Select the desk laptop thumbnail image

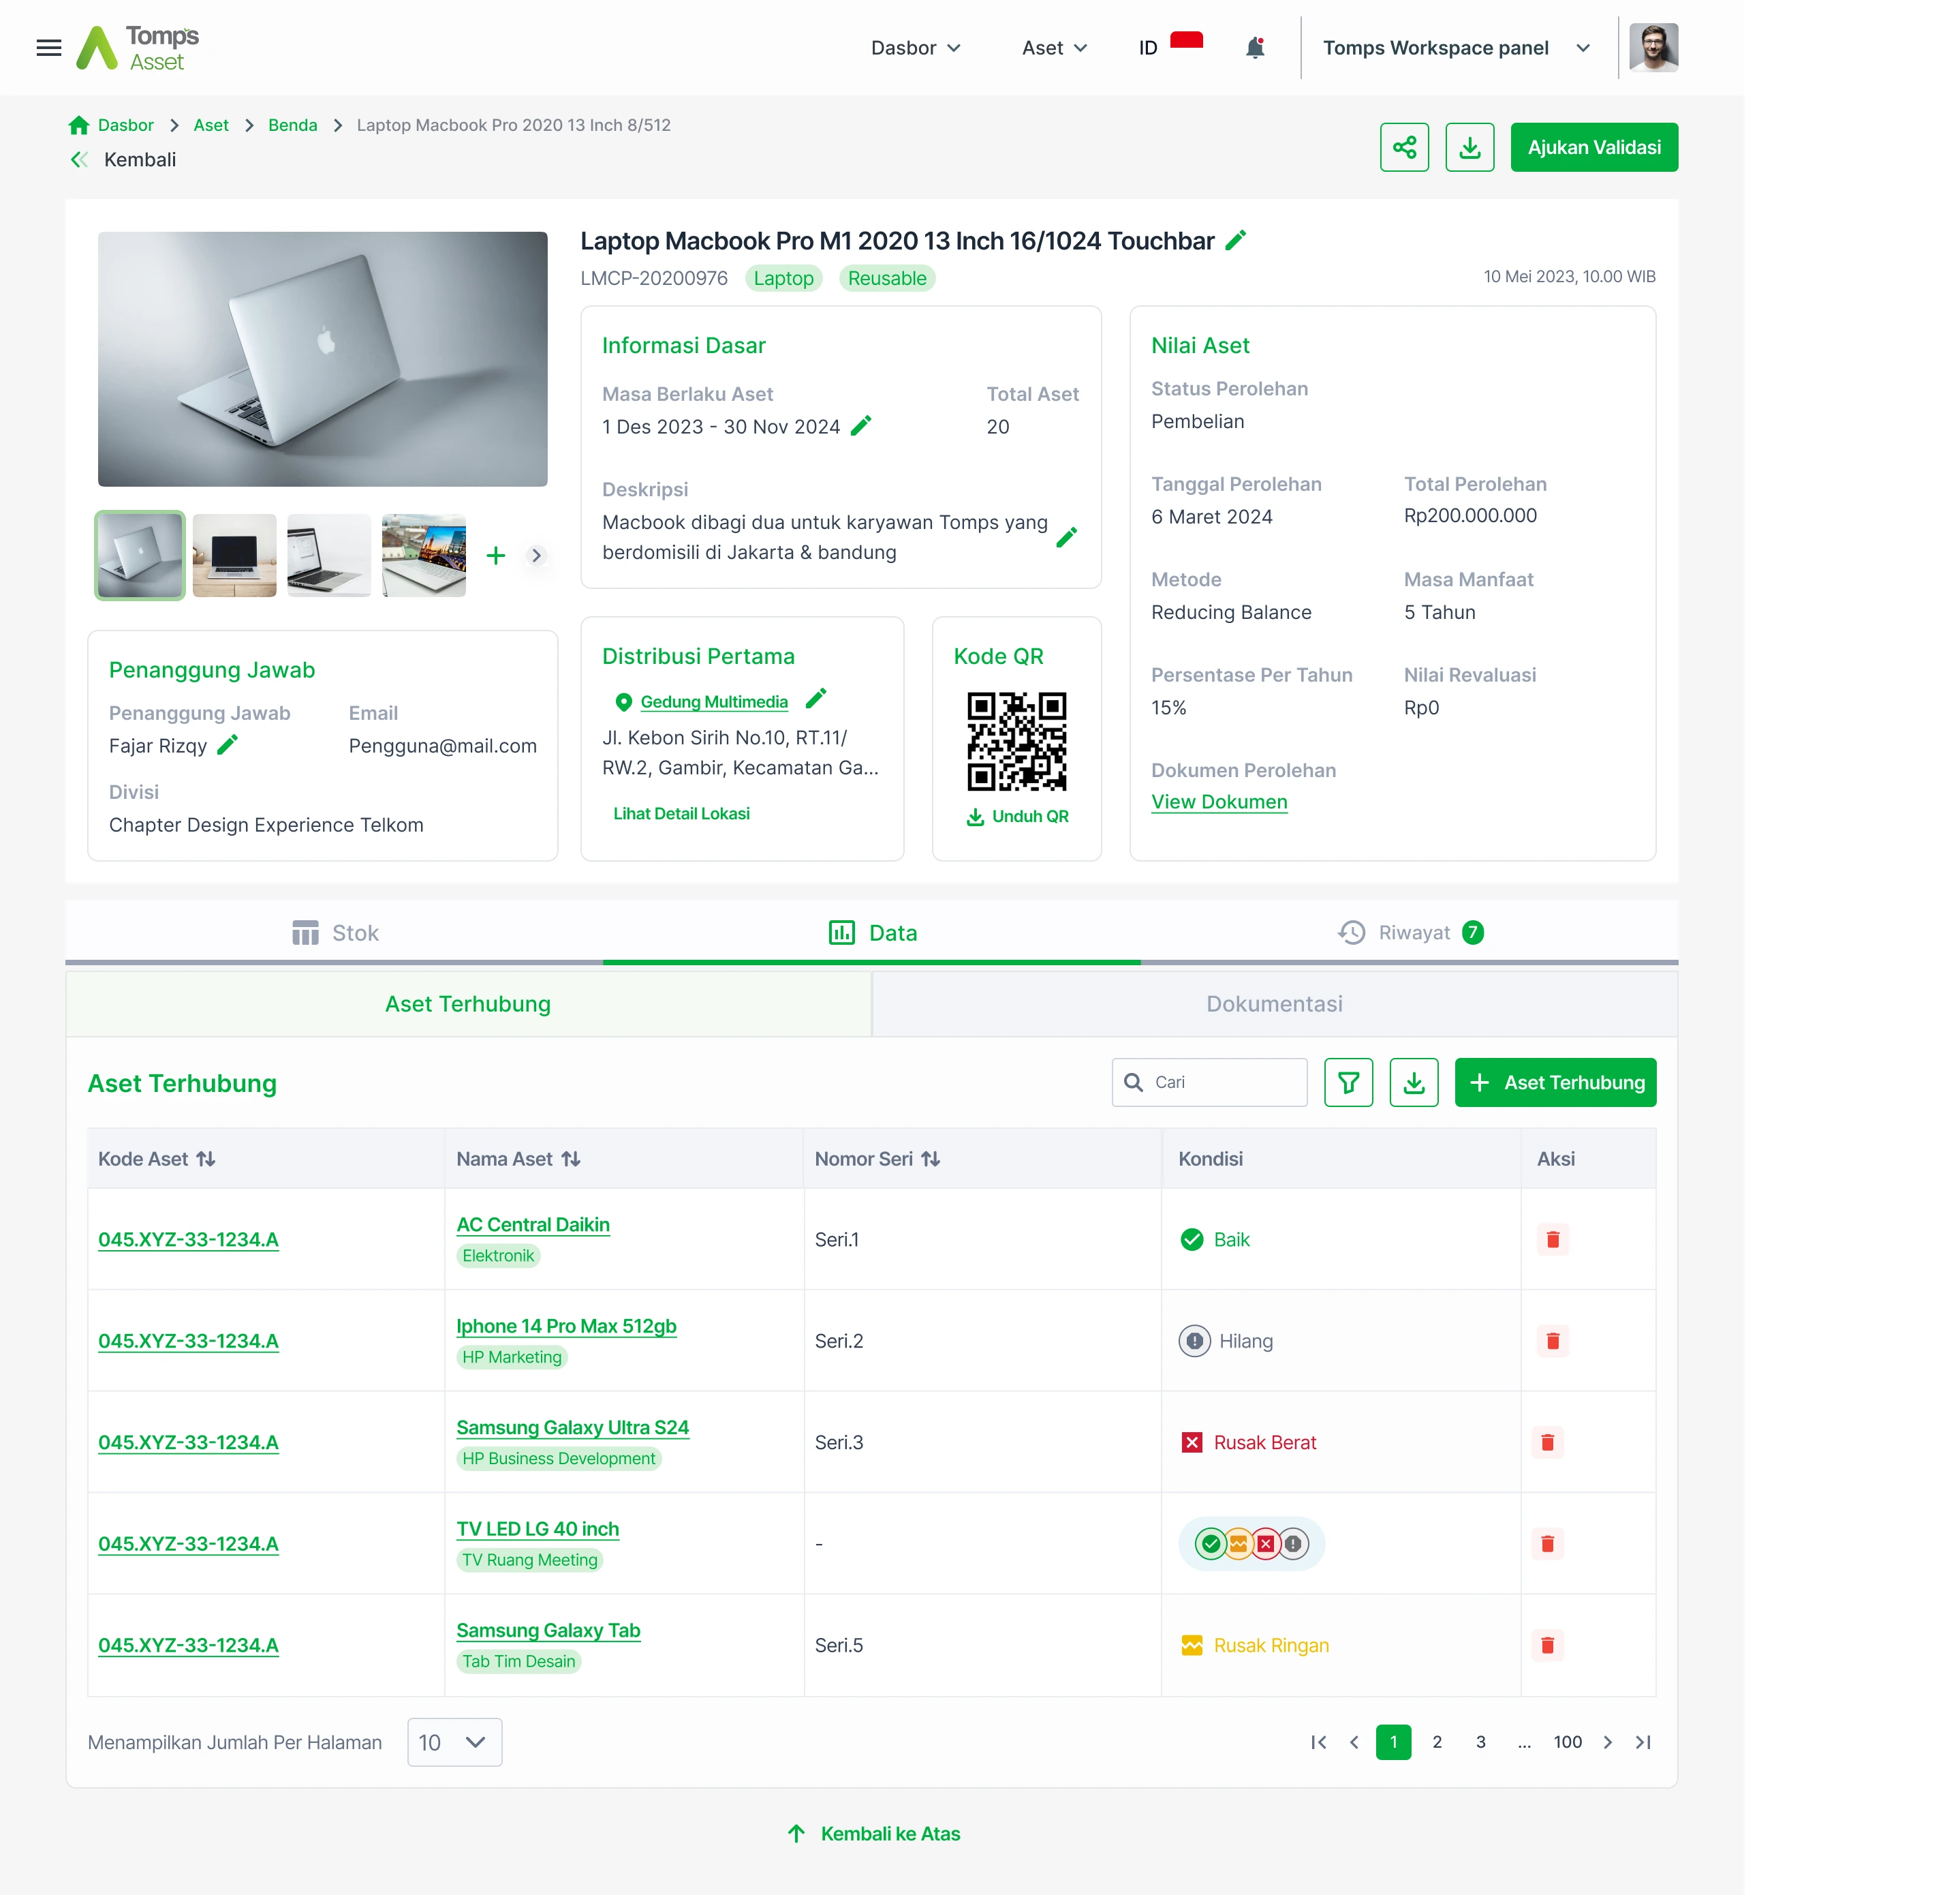coord(234,556)
